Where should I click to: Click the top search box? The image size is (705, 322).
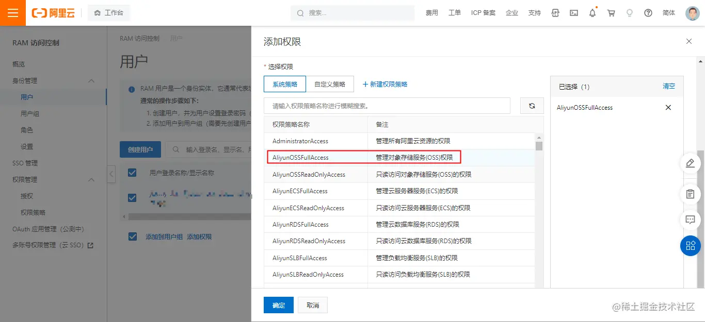(x=352, y=13)
